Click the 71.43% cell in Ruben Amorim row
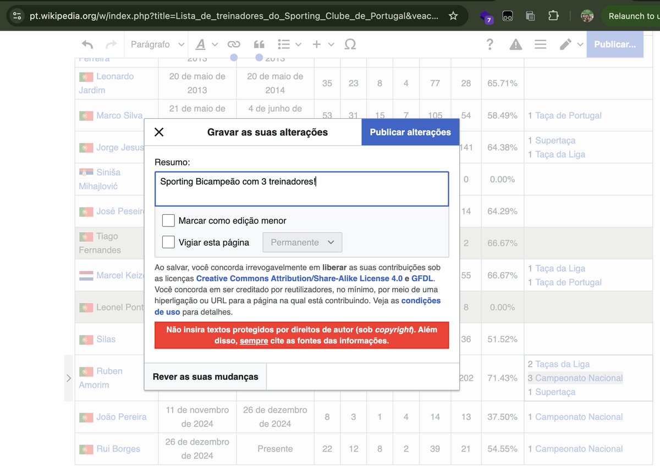The width and height of the screenshot is (660, 472). pos(502,378)
